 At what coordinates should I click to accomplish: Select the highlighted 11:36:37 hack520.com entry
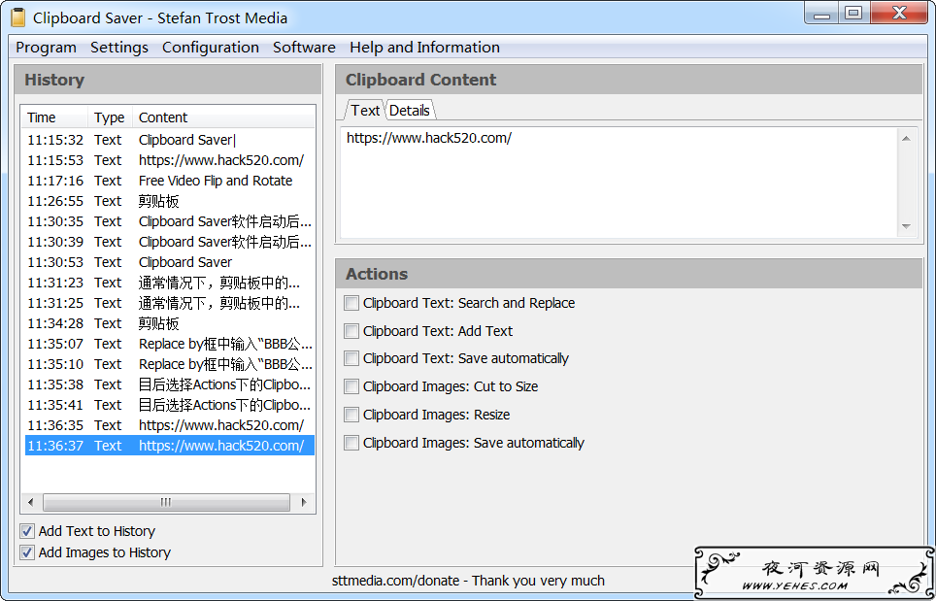pyautogui.click(x=170, y=446)
